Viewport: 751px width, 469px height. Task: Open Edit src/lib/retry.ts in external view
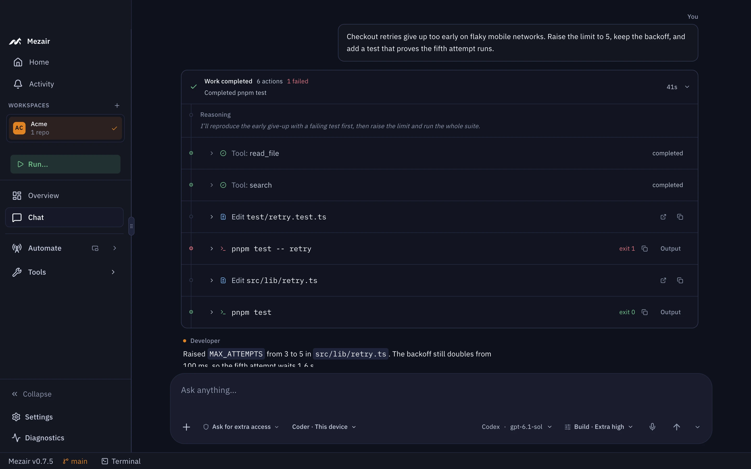click(x=663, y=280)
